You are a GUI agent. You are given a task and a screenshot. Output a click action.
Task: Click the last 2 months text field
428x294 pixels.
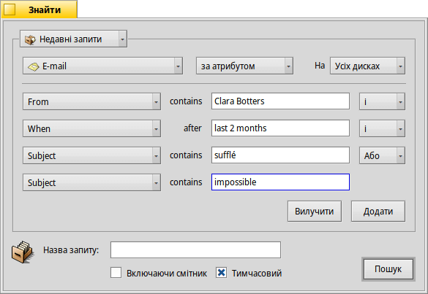pos(280,128)
